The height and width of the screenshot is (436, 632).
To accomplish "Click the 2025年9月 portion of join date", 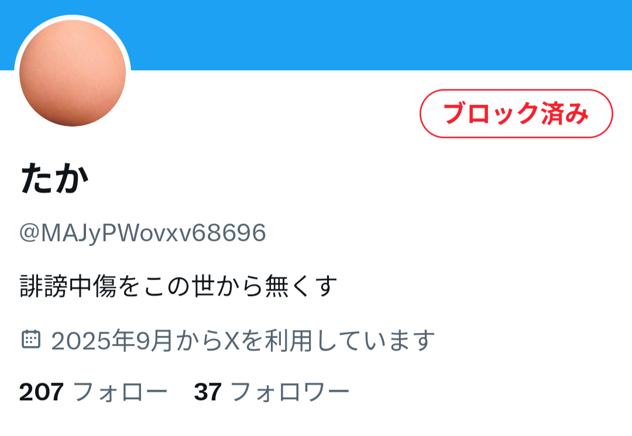I will [112, 341].
